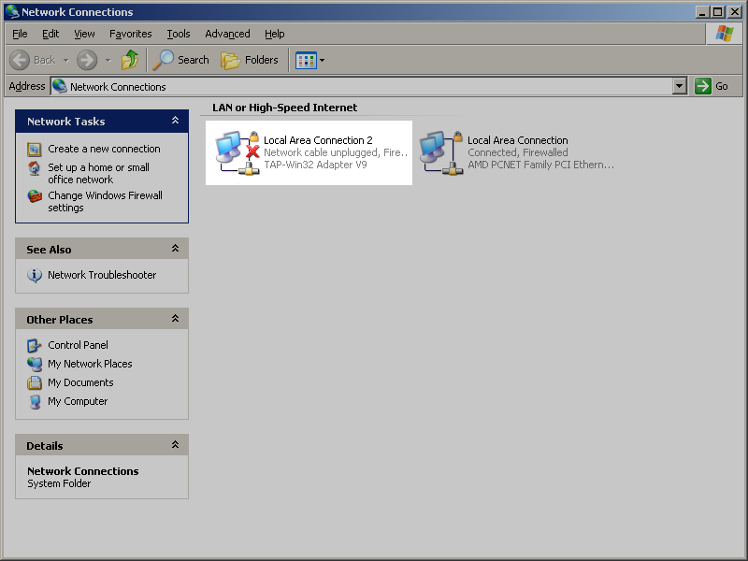
Task: Toggle the Folders pane button
Action: point(250,60)
